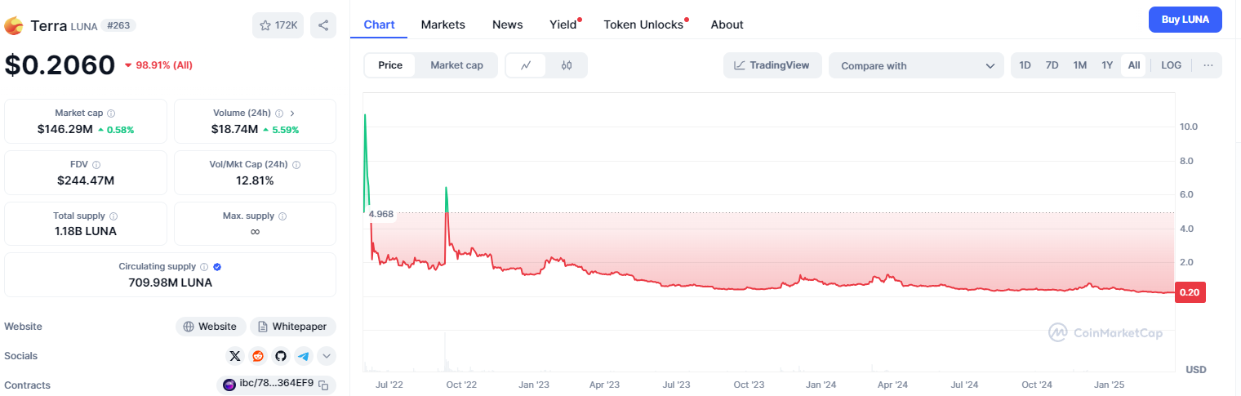Open the News tab

[x=508, y=24]
